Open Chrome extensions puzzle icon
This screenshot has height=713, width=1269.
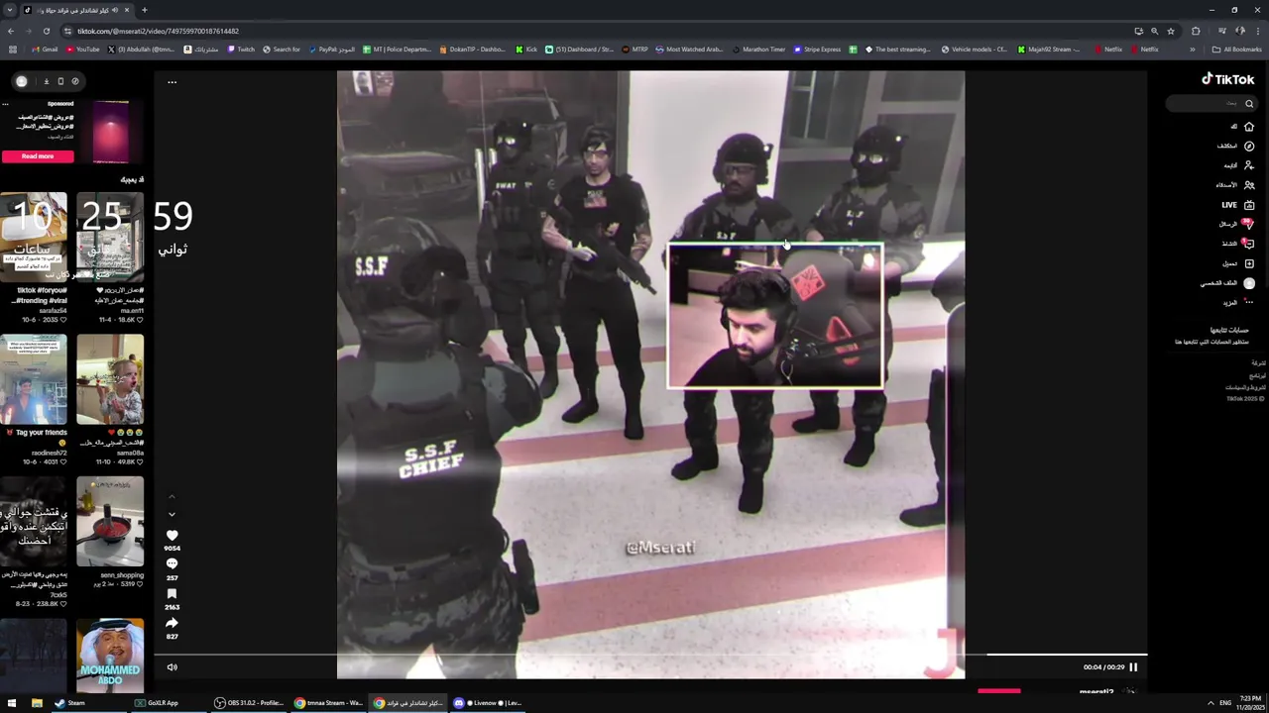pos(1196,31)
